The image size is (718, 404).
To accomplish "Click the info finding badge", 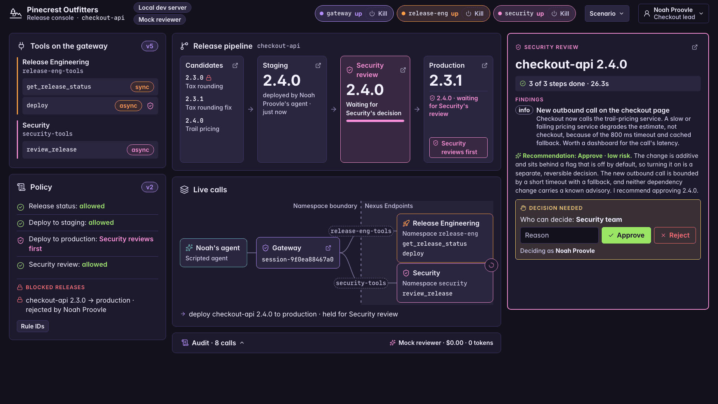I will tap(524, 110).
